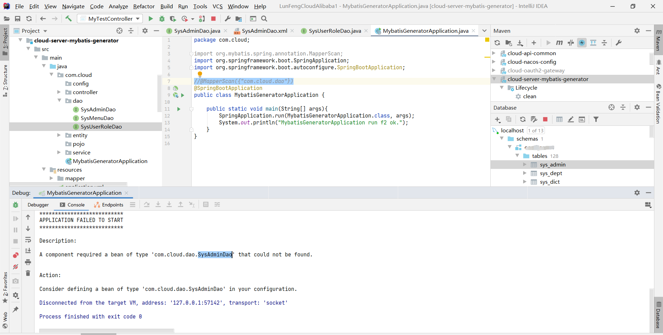Open the VCS menu
The height and width of the screenshot is (335, 663).
(x=218, y=6)
